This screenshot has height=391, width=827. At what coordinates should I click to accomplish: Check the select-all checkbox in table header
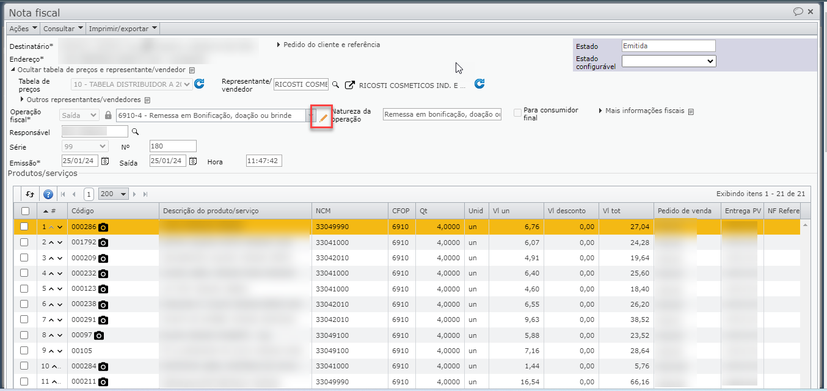[x=25, y=211]
